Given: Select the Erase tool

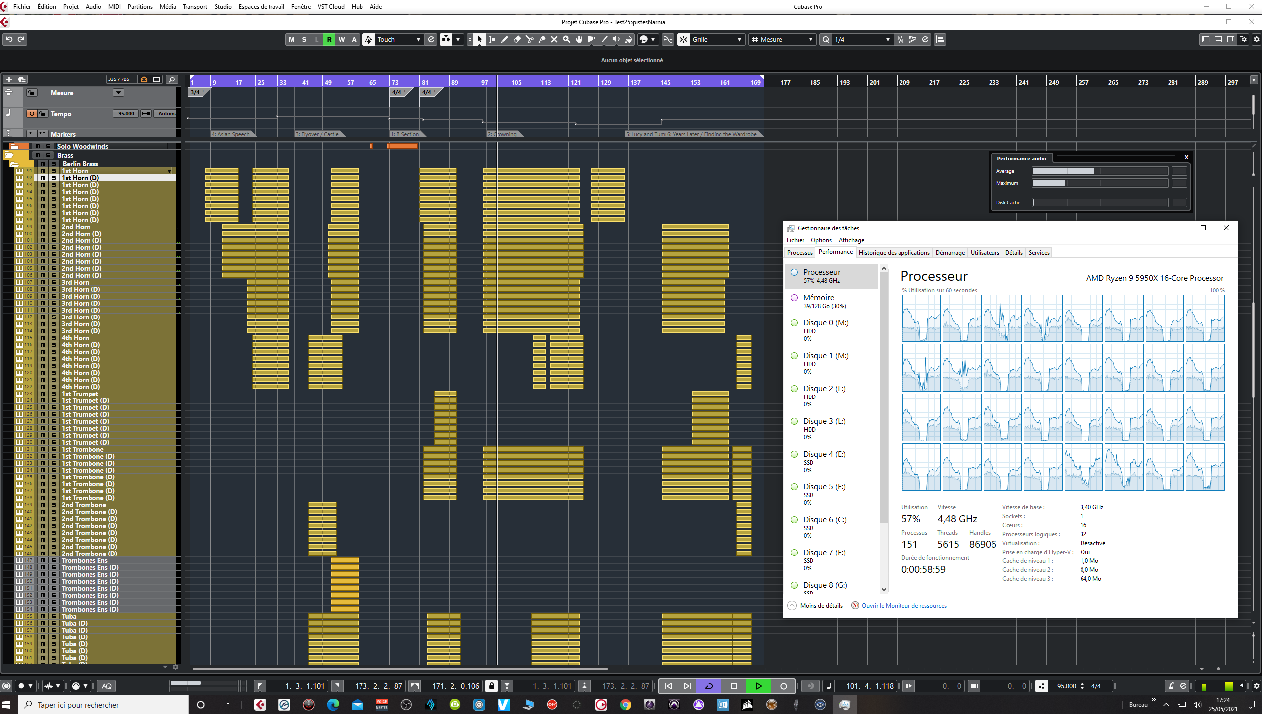Looking at the screenshot, I should 517,39.
